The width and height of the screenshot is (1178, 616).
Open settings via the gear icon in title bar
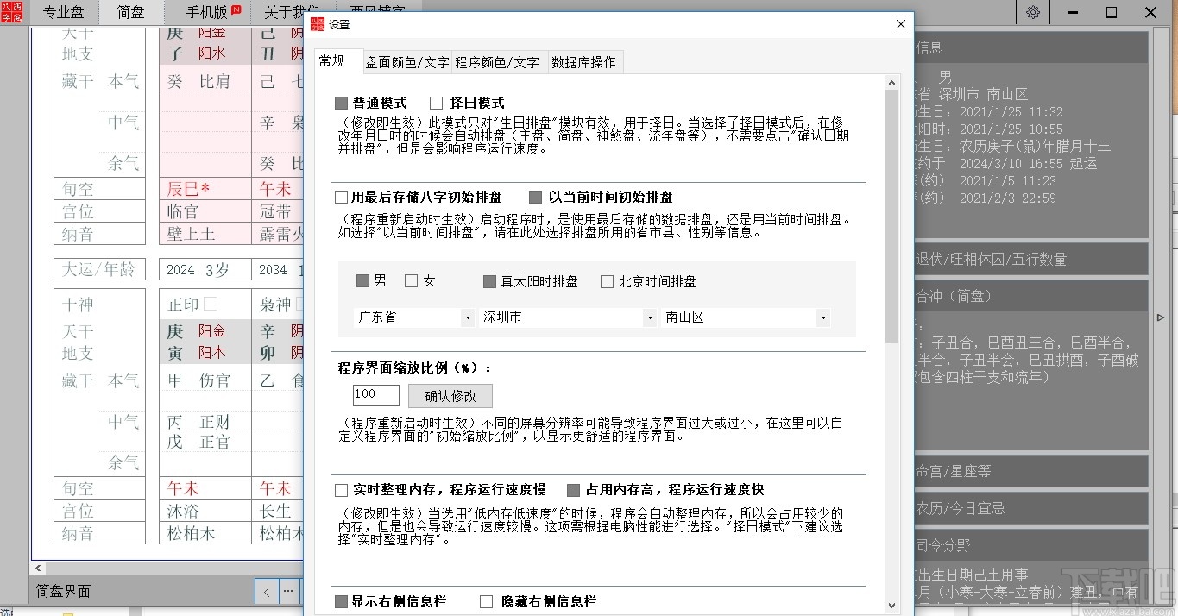coord(1032,12)
